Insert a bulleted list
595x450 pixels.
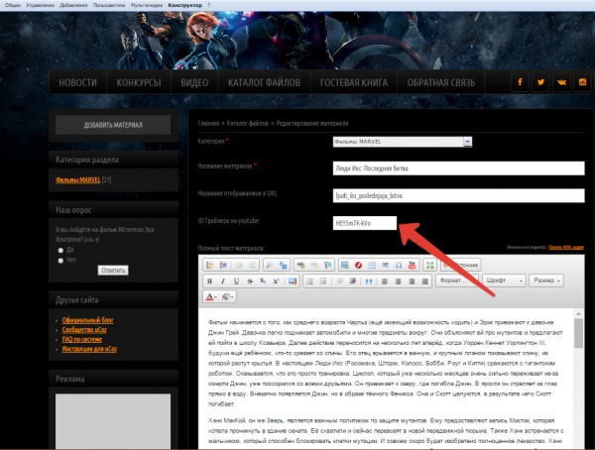(x=323, y=281)
